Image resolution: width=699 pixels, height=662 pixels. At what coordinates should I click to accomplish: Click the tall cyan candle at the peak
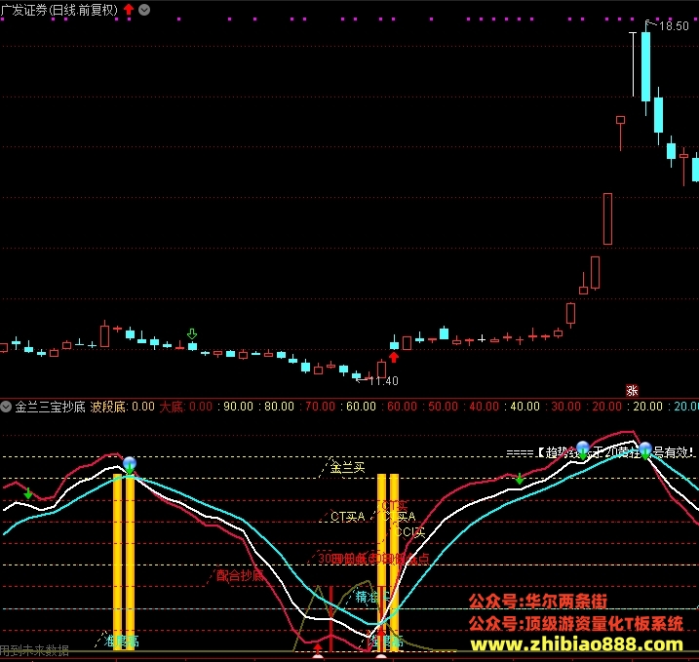[x=645, y=67]
